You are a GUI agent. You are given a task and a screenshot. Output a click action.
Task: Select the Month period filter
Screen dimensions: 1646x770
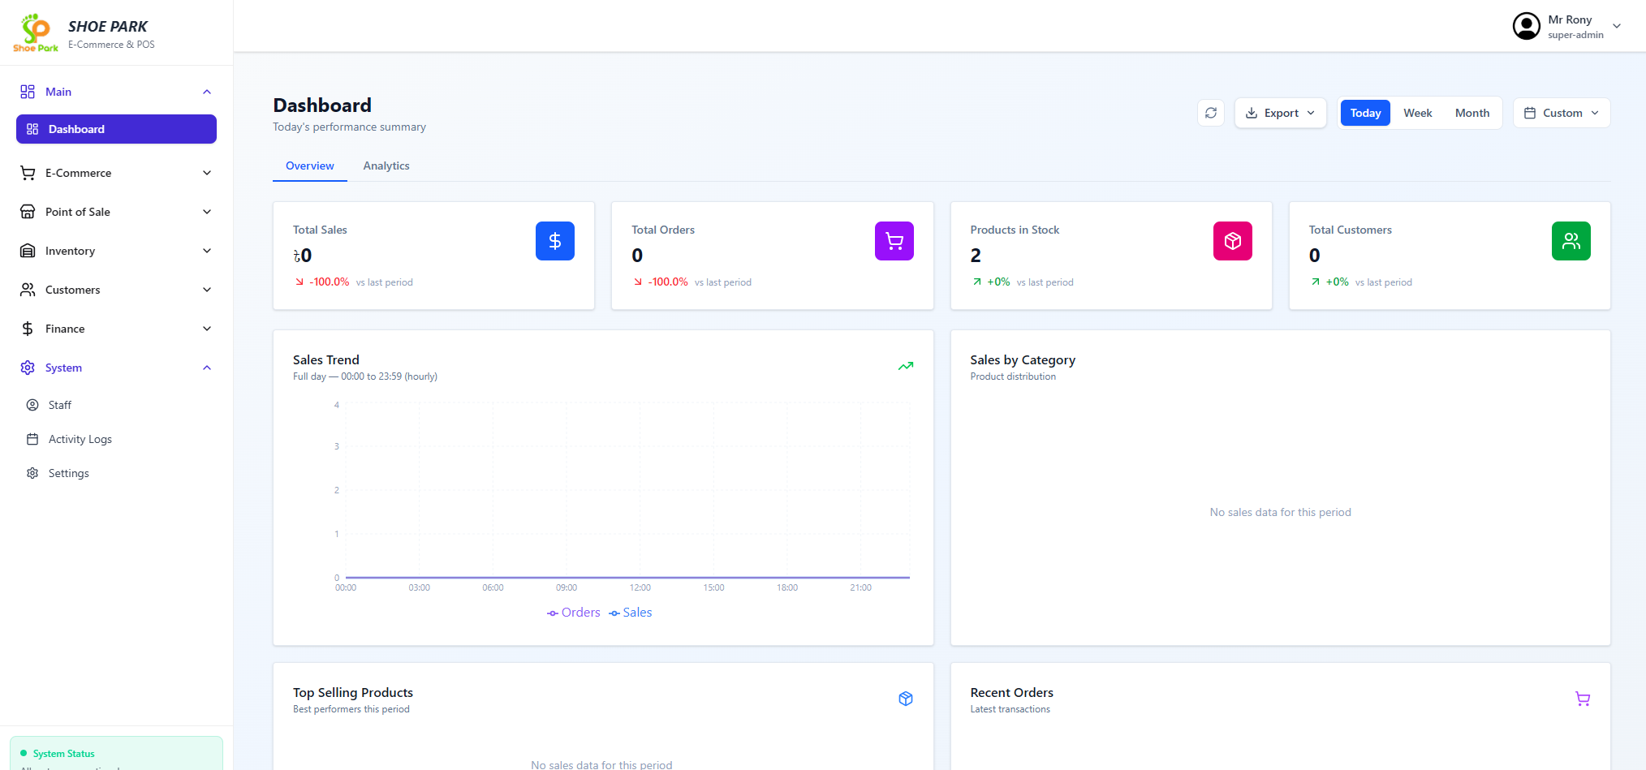click(x=1472, y=113)
